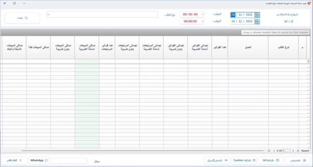Image resolution: width=313 pixels, height=167 pixels.
Task: Click the search button بحث
Action: pyautogui.click(x=22, y=18)
